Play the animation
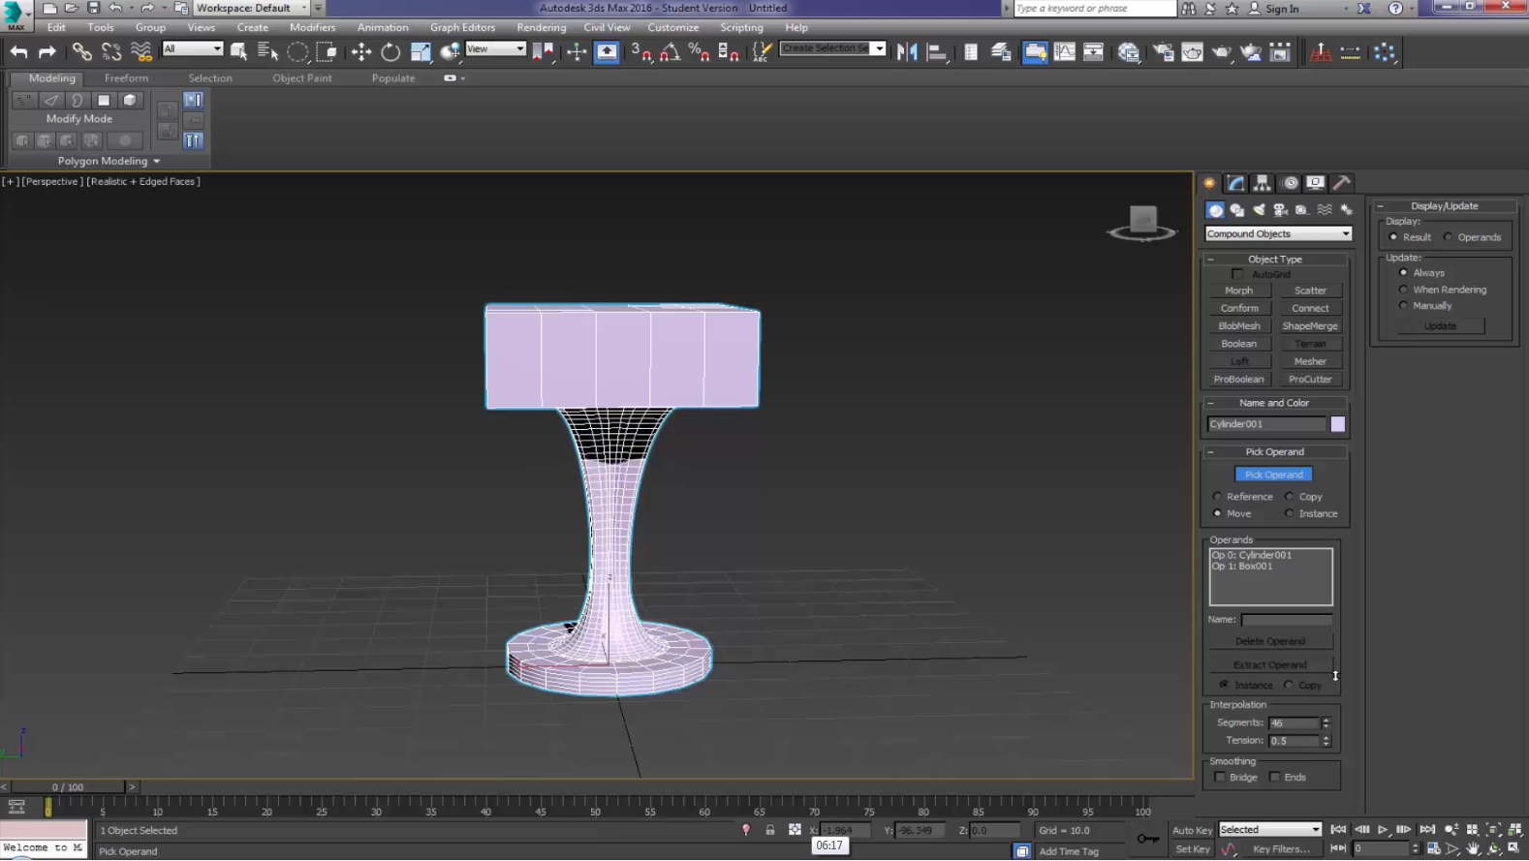This screenshot has width=1529, height=861. tap(1383, 830)
